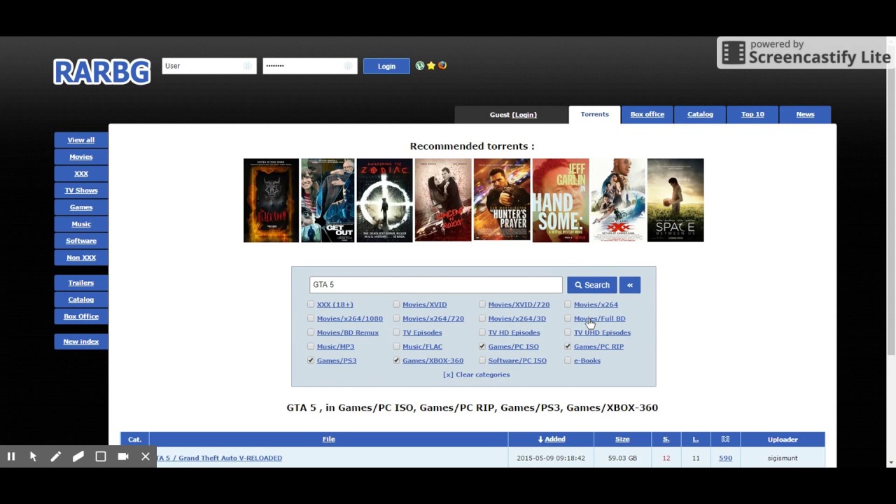Open the Hunter's Prayer poster

(x=502, y=200)
